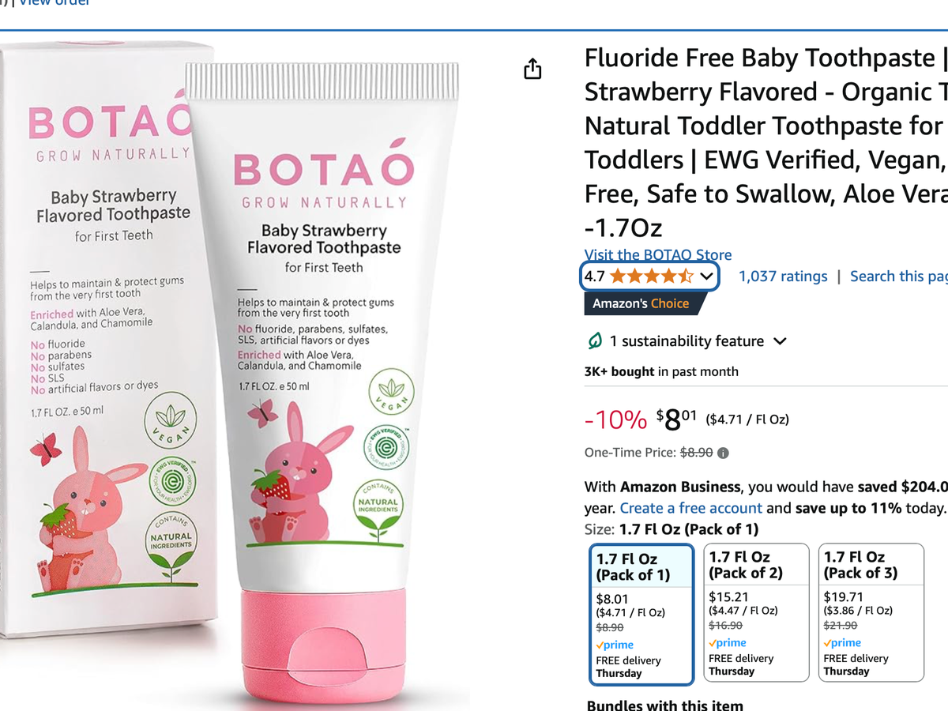Open the View order link at top
Screen dimensions: 948x711
click(54, 3)
